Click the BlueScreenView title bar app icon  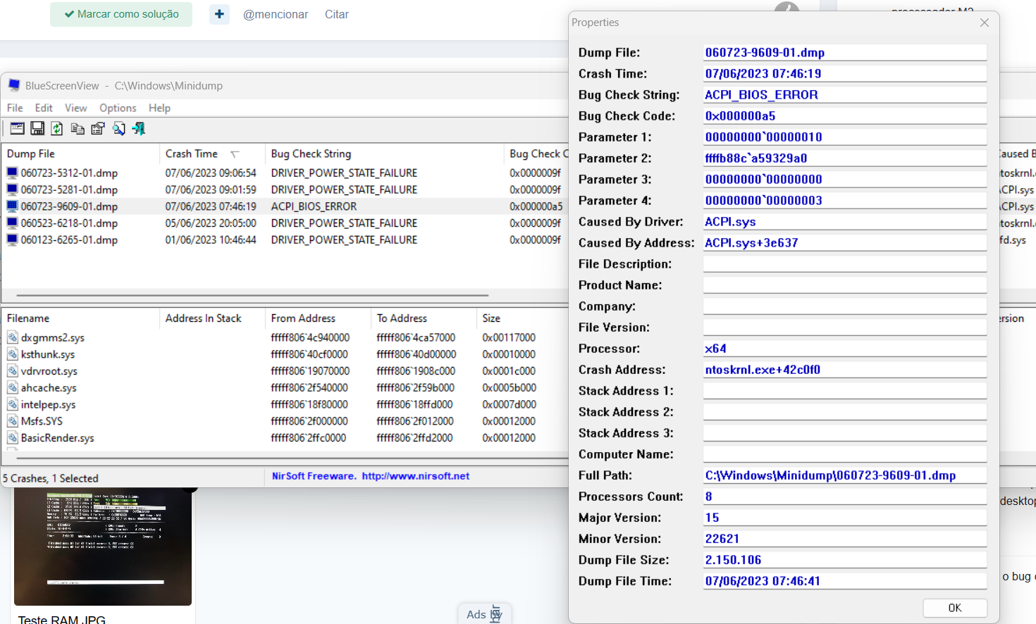pos(13,85)
